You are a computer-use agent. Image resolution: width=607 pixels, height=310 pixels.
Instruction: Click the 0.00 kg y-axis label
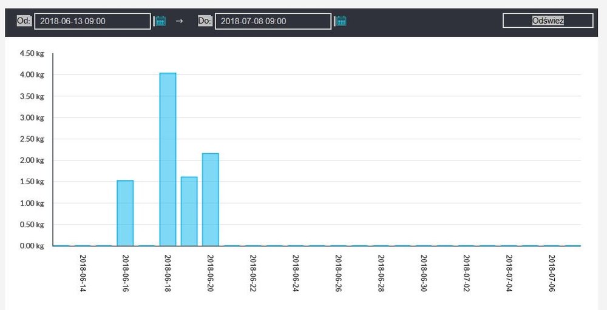click(32, 246)
